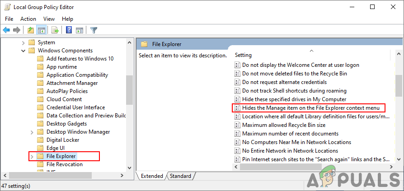Viewport: 404px width, 191px height.
Task: Click the Filter funnel toolbar icon
Action: (94, 30)
